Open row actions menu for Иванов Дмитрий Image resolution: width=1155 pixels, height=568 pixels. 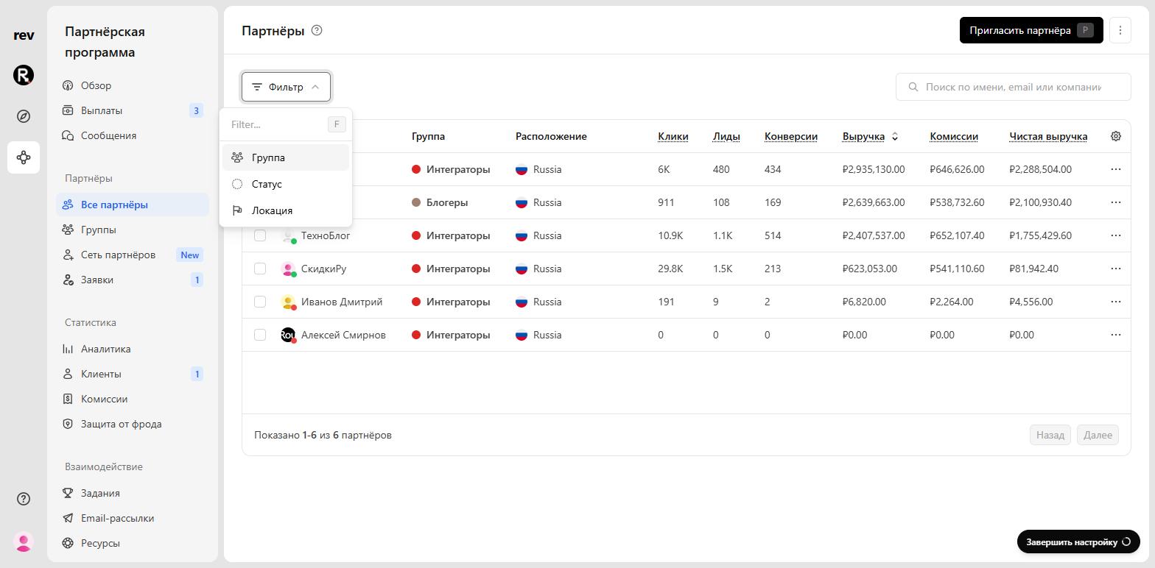click(1115, 302)
